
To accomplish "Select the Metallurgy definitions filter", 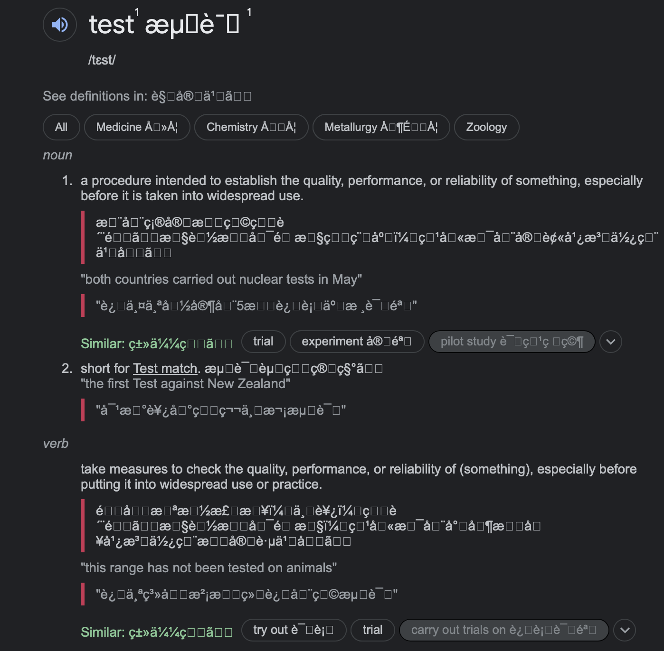I will (381, 127).
